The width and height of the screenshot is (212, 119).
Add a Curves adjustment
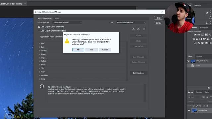coord(203,35)
